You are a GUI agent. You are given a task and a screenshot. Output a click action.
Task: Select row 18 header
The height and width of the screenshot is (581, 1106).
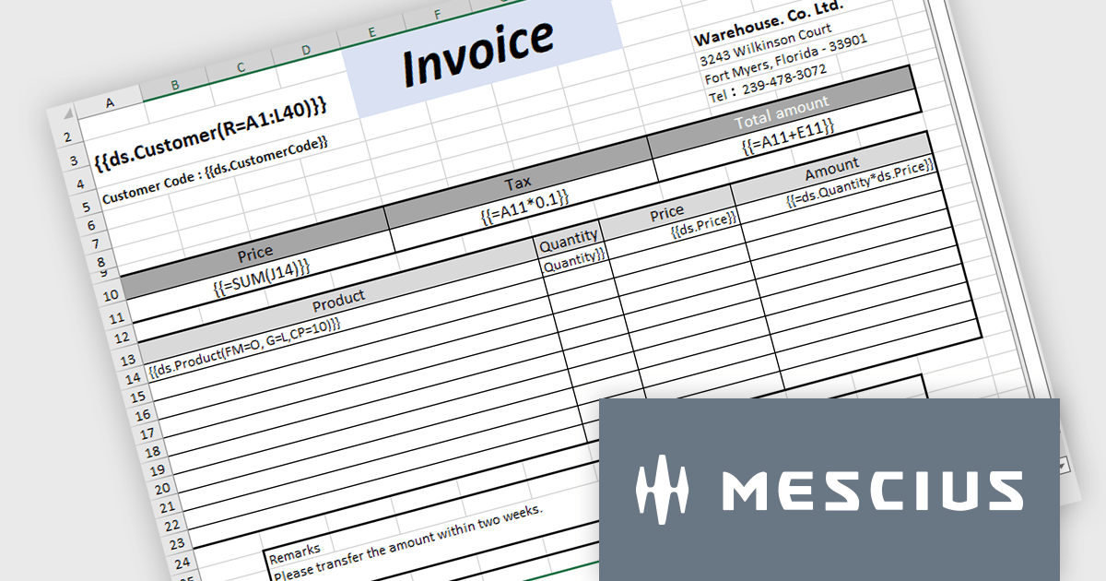click(152, 452)
